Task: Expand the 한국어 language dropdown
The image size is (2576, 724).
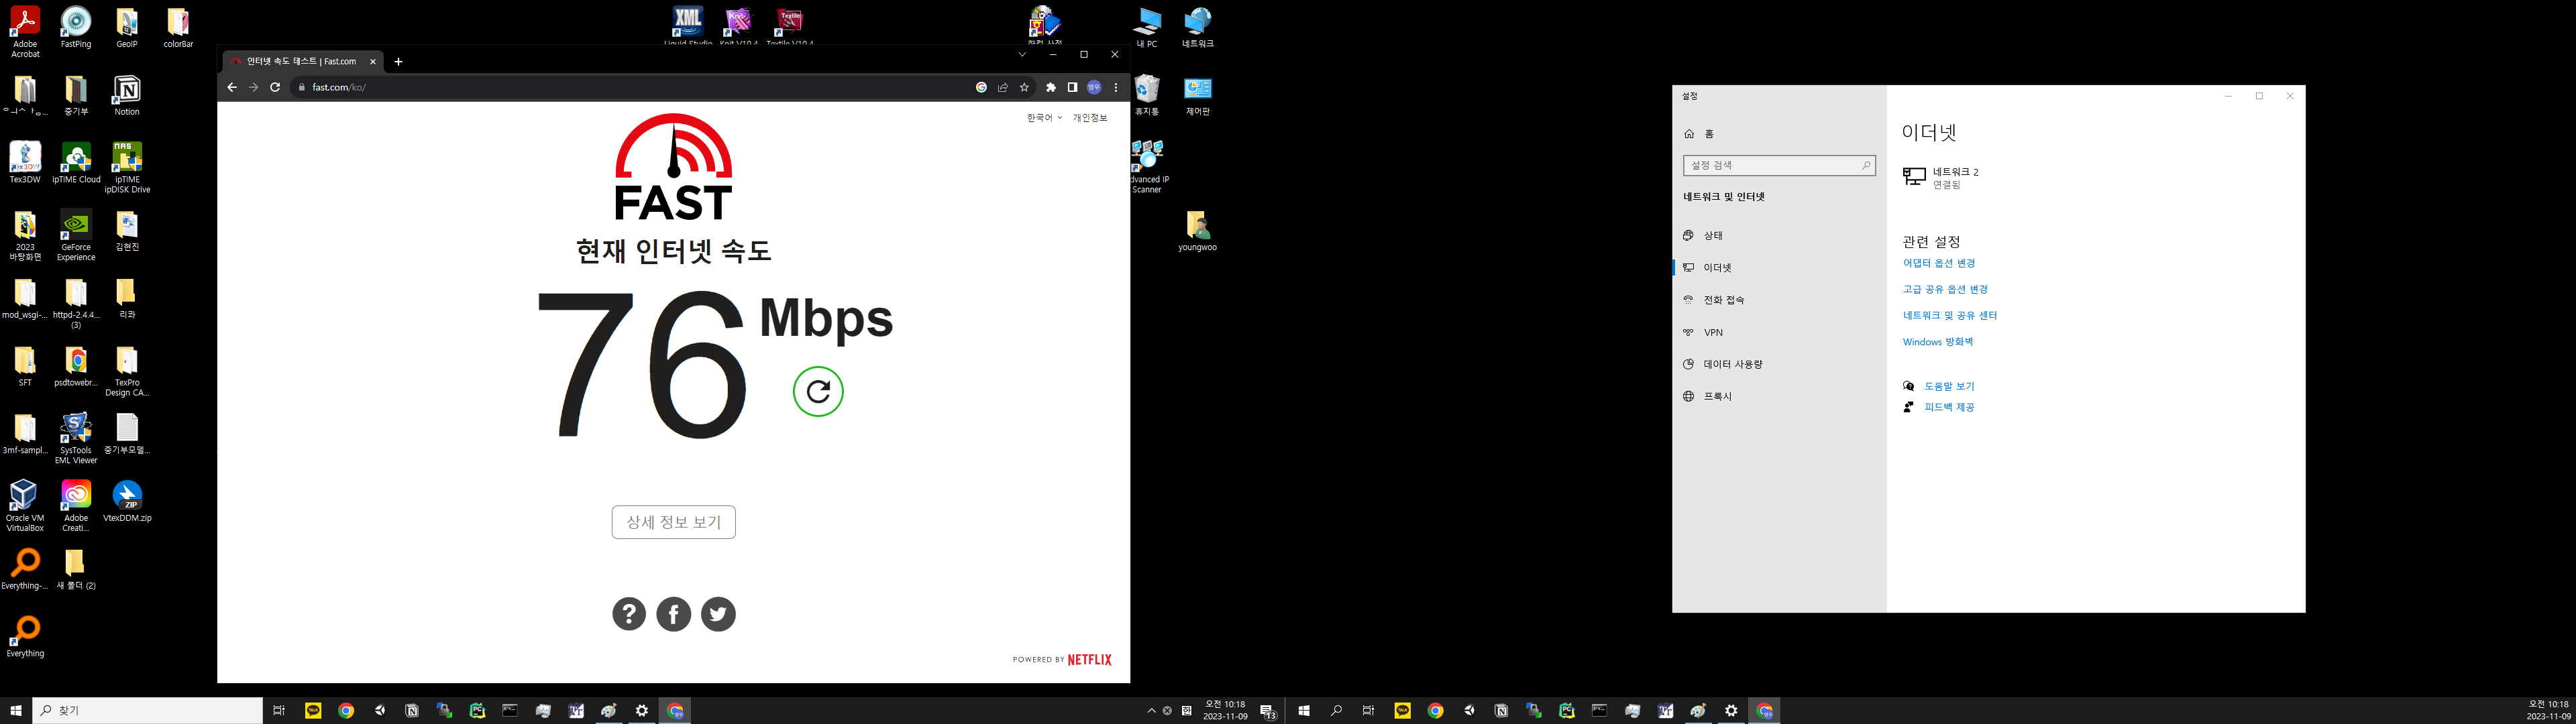Action: pyautogui.click(x=1044, y=118)
